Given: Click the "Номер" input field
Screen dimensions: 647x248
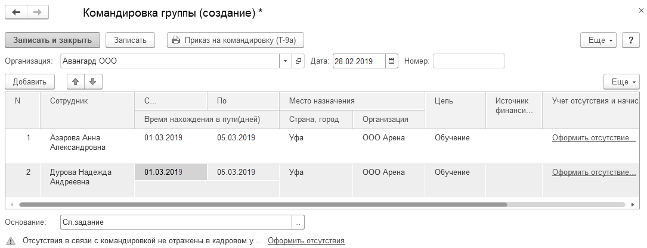Looking at the screenshot, I should point(469,61).
